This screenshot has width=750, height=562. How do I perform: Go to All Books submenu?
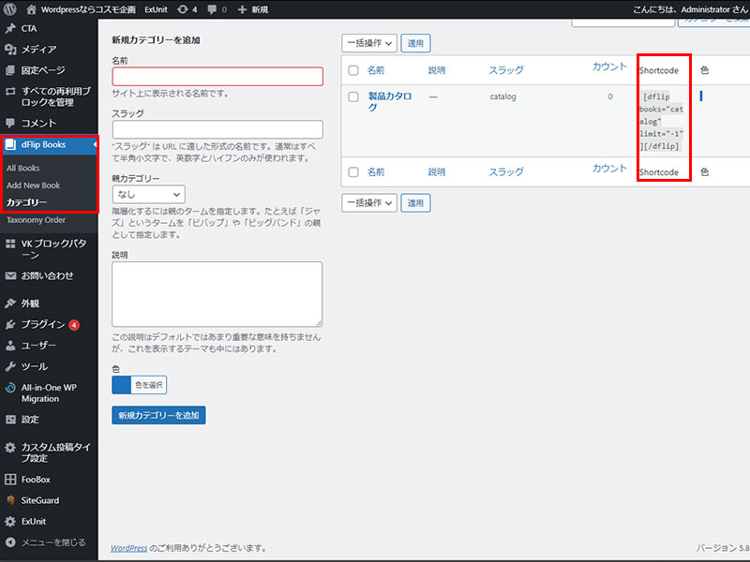pos(23,168)
